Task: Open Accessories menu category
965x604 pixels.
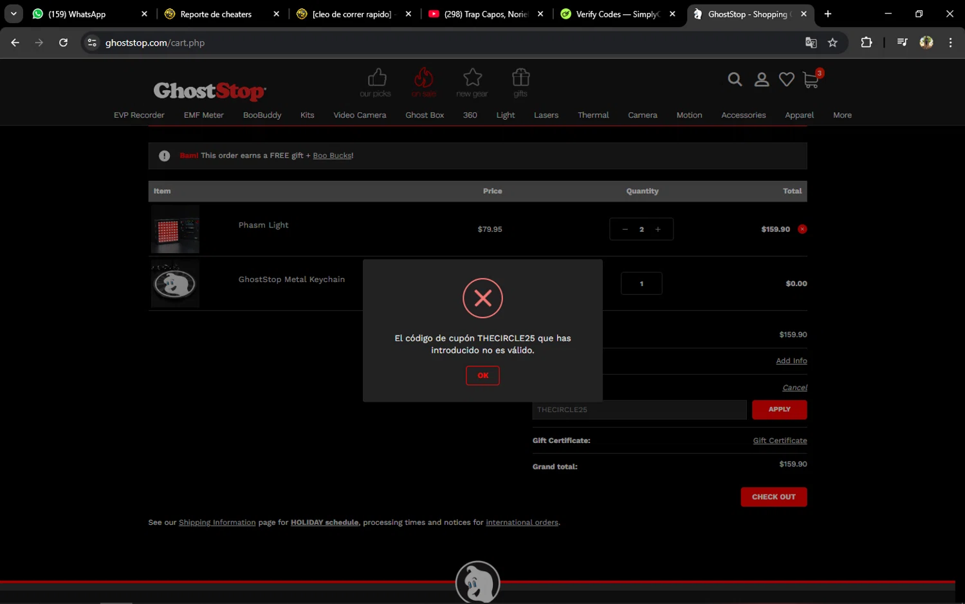Action: coord(744,115)
